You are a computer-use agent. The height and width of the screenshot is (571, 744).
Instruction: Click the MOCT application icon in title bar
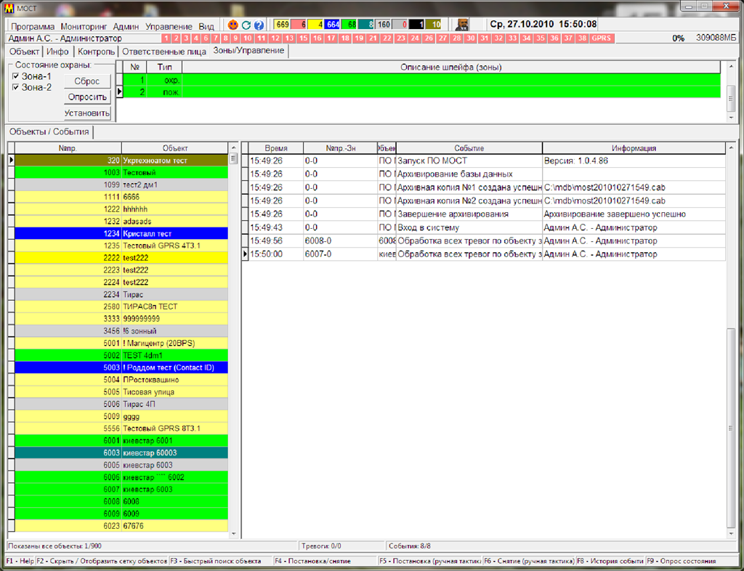click(9, 8)
